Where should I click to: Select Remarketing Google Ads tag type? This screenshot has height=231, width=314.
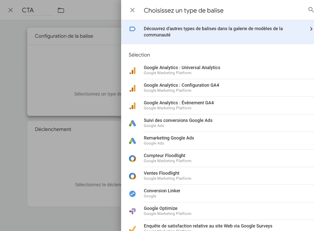click(x=169, y=138)
